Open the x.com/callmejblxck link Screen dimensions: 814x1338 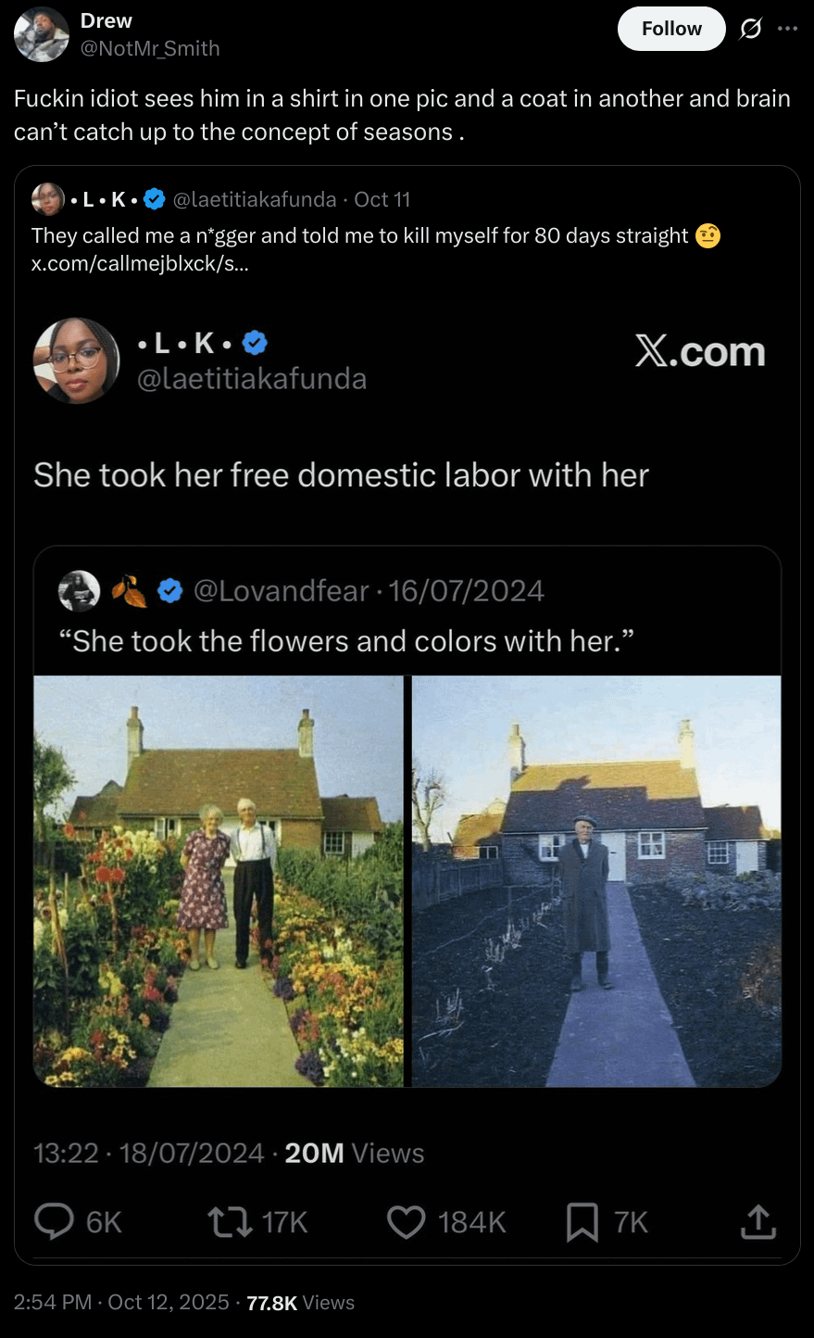[x=140, y=263]
